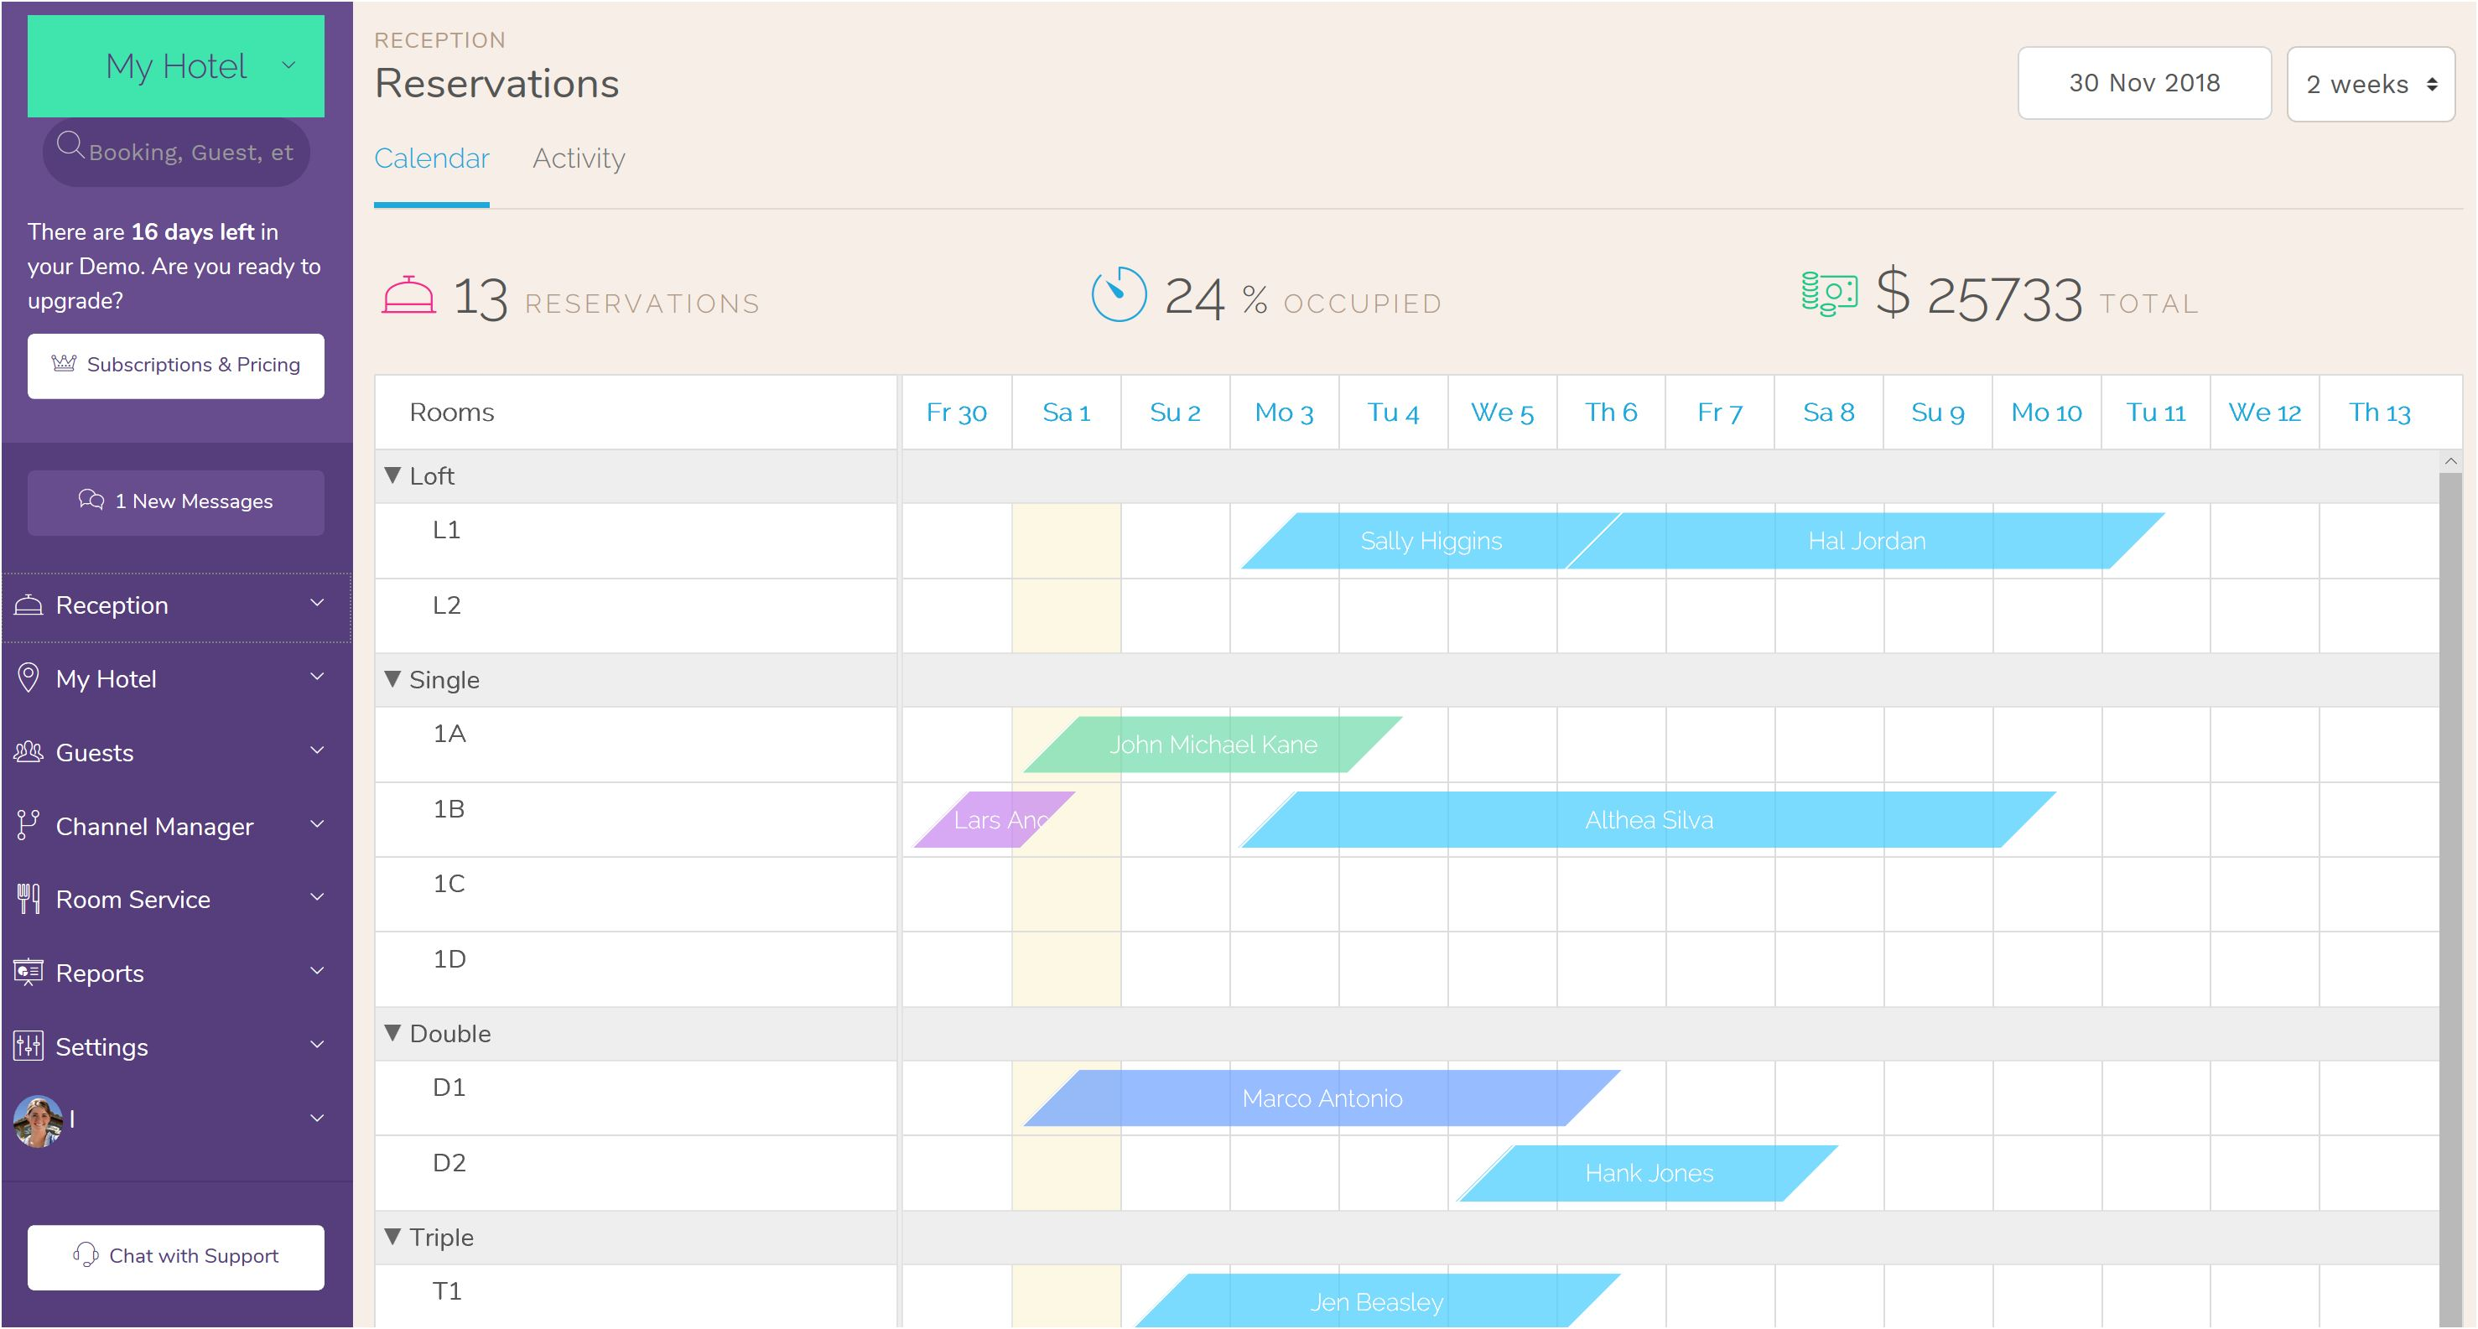Click the search magnifier icon in sidebar
2478x1329 pixels.
pos(70,151)
